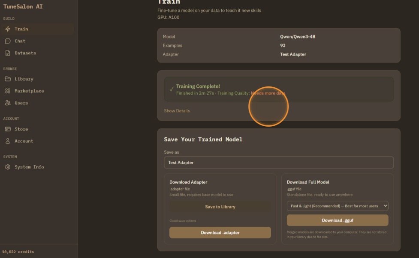Click the Qwen/Qwen3-4B model name
This screenshot has height=258, width=419.
298,37
